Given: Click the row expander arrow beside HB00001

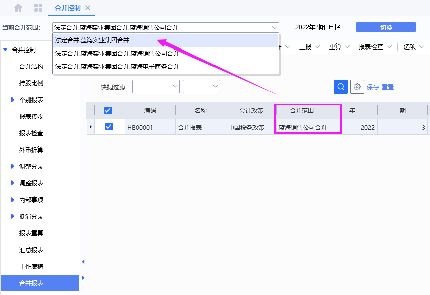Looking at the screenshot, I should [x=90, y=127].
